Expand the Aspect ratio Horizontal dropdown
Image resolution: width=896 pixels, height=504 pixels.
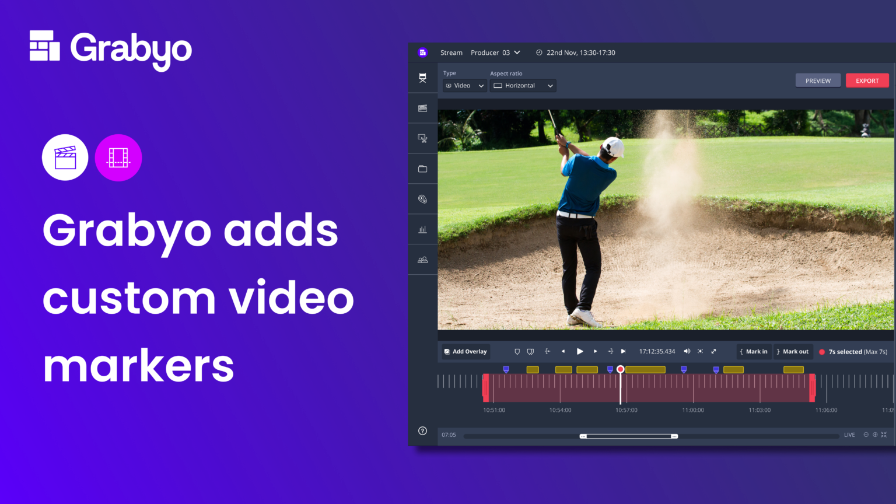[x=522, y=85]
